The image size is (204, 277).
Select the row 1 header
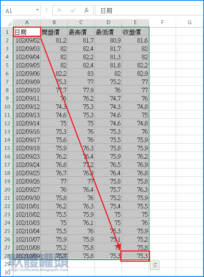point(7,32)
